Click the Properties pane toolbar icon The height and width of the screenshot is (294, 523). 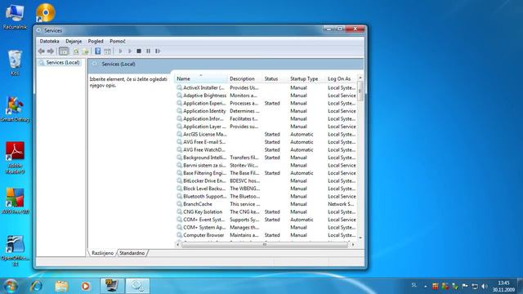tap(107, 51)
